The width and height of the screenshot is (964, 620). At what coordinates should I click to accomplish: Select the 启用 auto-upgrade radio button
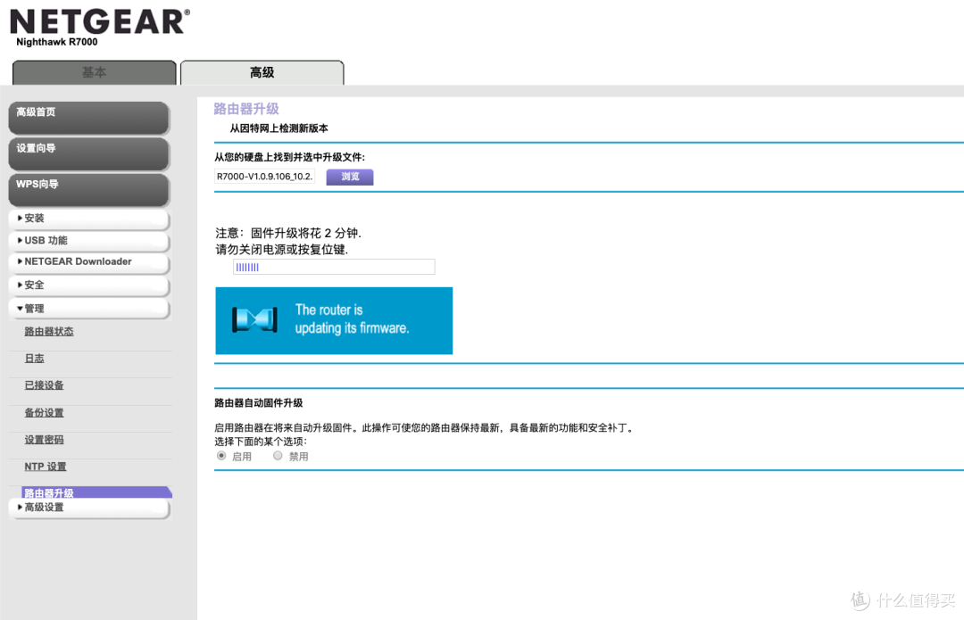click(221, 456)
